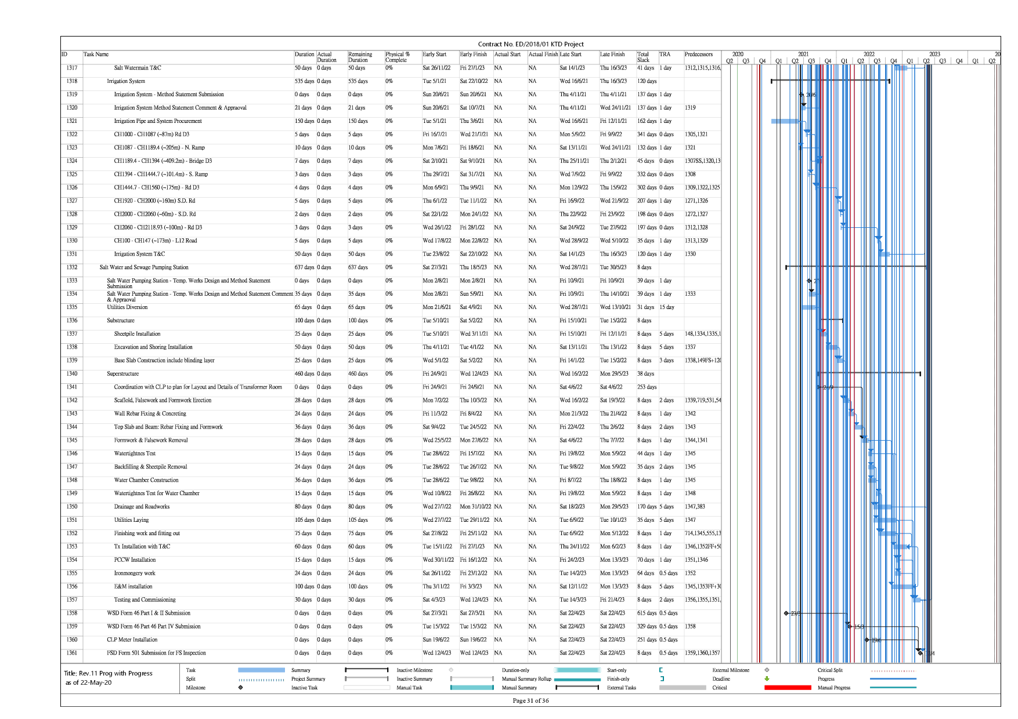Click the Task Name column header
This screenshot has width=1018, height=719.
click(96, 55)
